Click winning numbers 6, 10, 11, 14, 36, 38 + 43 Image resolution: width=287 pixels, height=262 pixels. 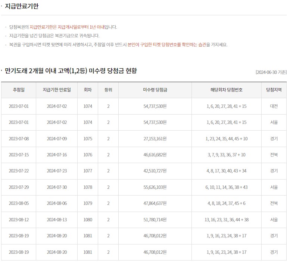click(x=227, y=187)
